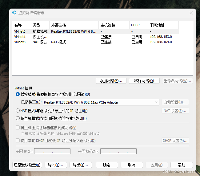Viewport: 200px width, 176px height.
Task: Open 帮助 button
Action: pos(182,165)
